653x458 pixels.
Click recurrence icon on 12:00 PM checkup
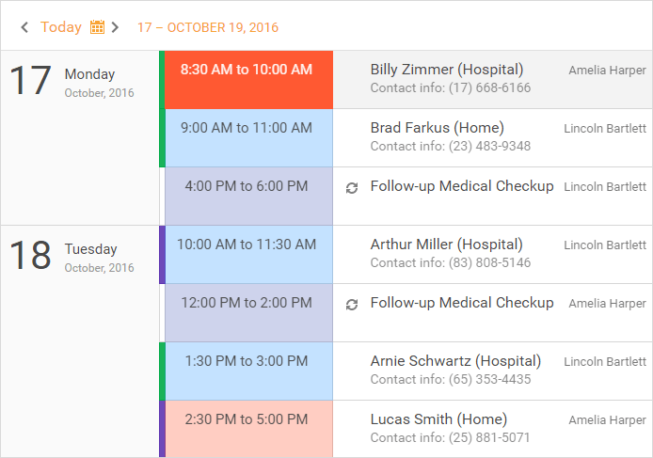[352, 305]
